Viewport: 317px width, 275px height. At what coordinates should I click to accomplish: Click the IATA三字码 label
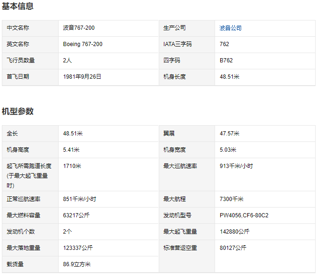[x=177, y=44]
